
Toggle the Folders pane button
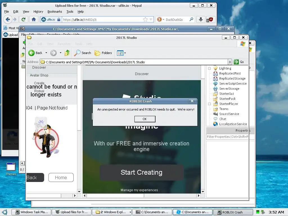click(x=103, y=53)
